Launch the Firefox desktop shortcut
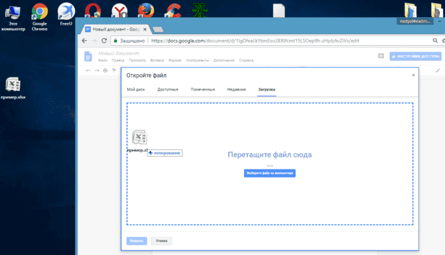Image resolution: width=445 pixels, height=255 pixels. pos(146,10)
